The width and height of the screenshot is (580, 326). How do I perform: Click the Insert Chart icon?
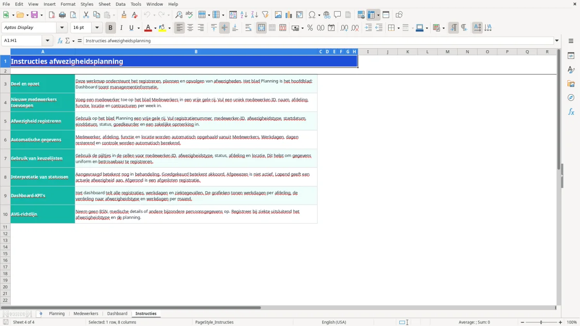coord(289,15)
